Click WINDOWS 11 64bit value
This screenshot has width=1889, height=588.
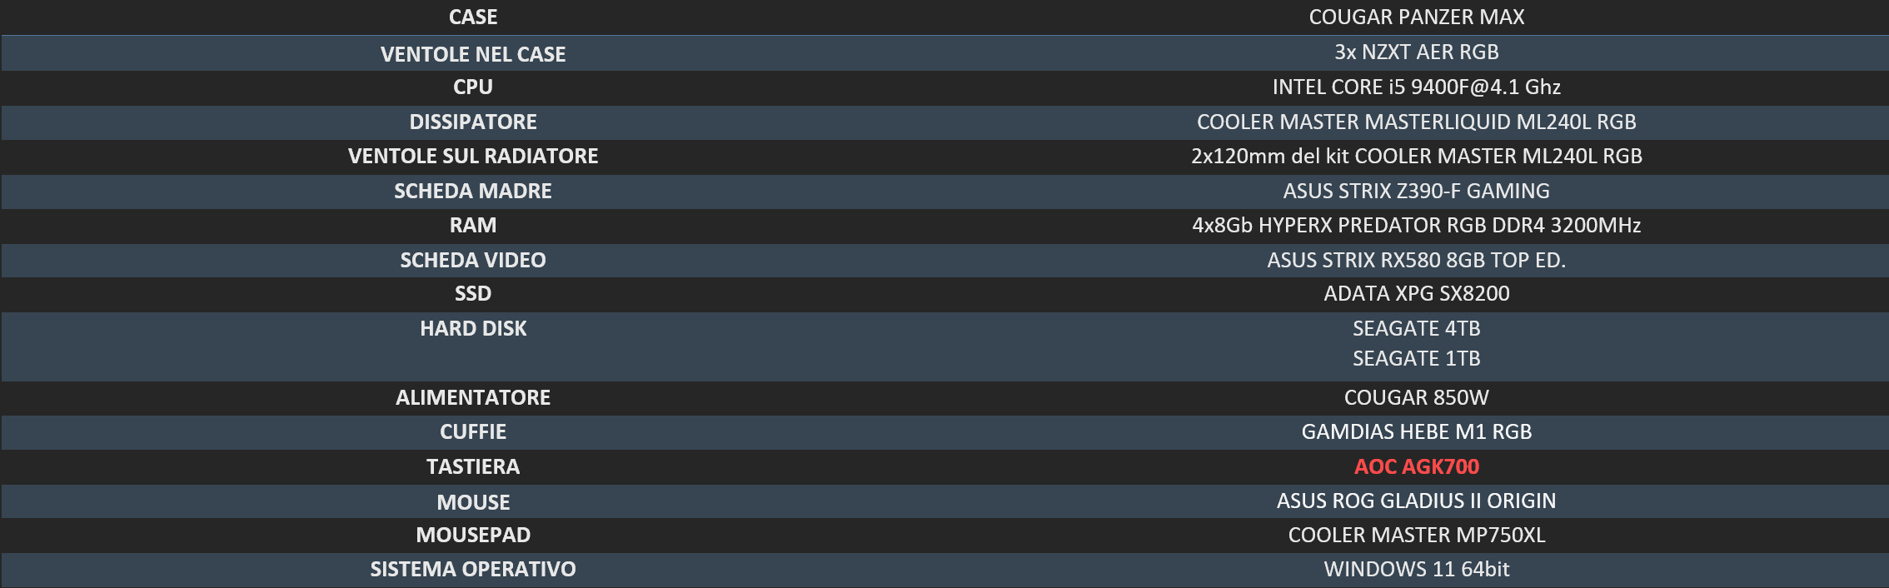[1416, 569]
